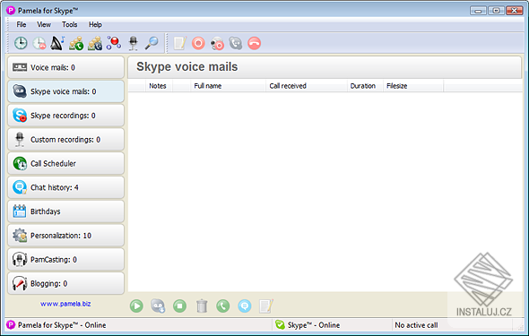
Task: Open the PamCasting: 0 section
Action: tap(65, 260)
